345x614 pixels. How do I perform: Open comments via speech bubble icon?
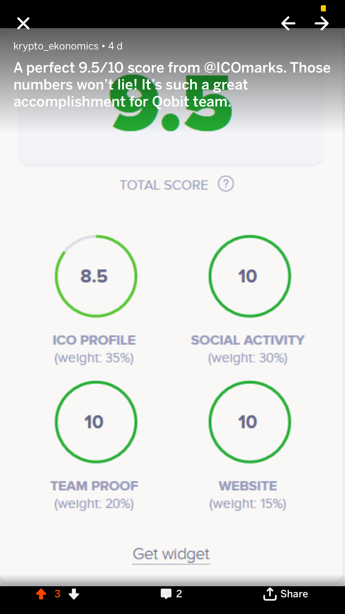click(166, 594)
